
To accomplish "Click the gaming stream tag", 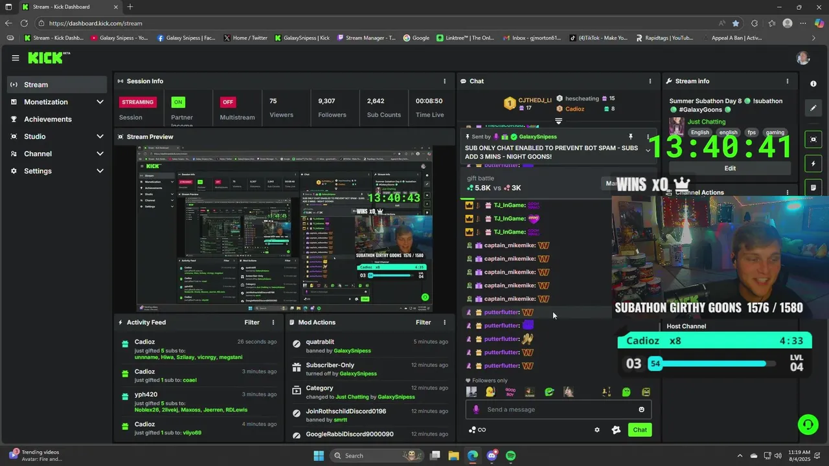I will point(775,133).
